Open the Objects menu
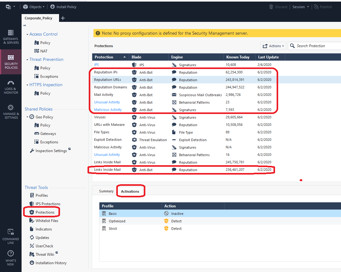Viewport: 341px width, 272px height. 33,7
